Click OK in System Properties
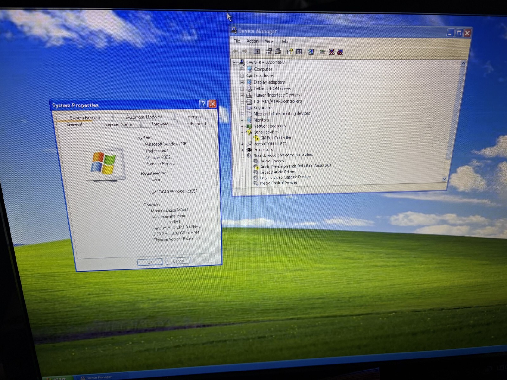This screenshot has width=507, height=380. tap(150, 262)
